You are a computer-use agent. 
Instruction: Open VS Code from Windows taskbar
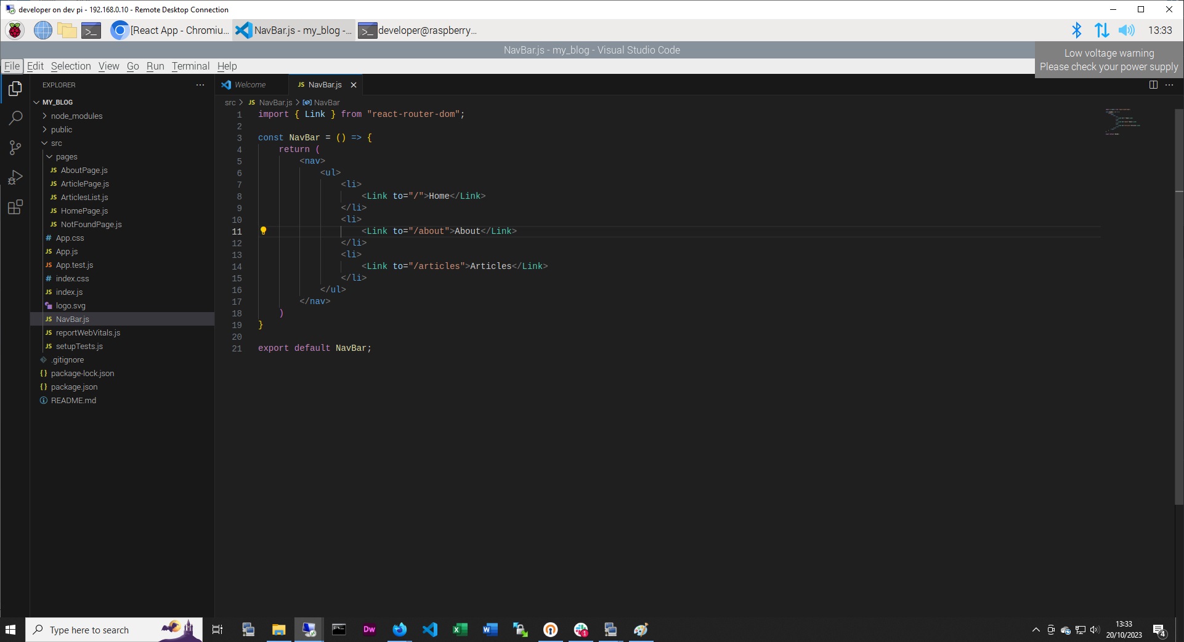[x=430, y=630]
